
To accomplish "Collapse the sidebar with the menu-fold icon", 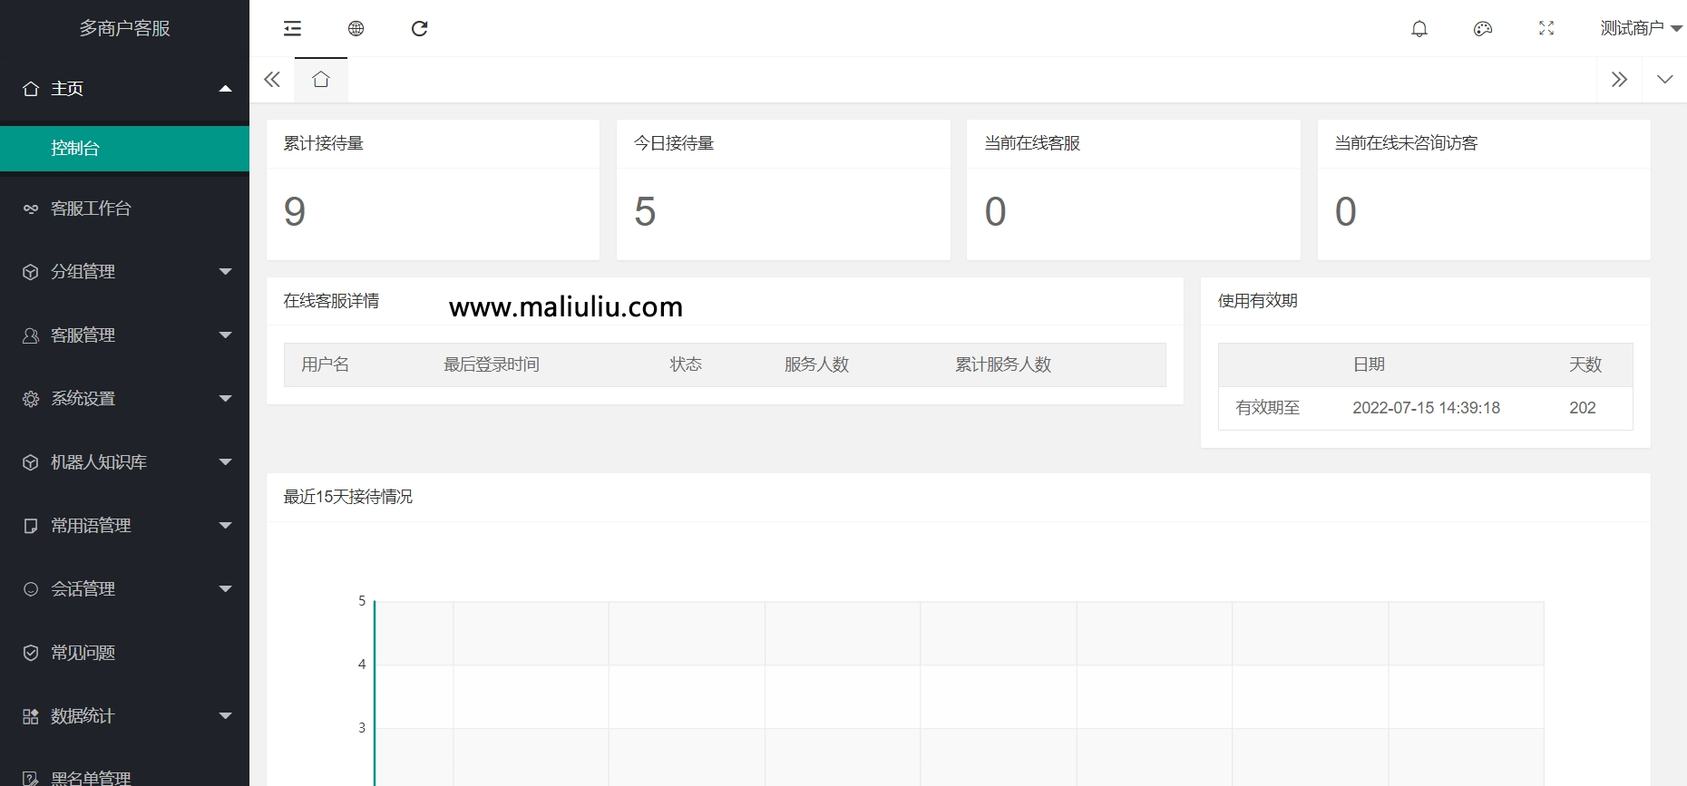I will tap(292, 29).
